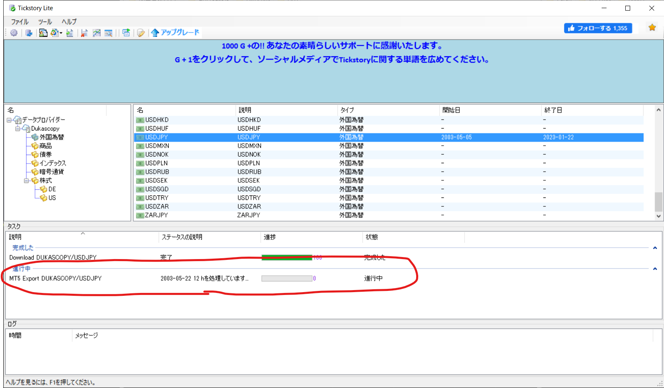This screenshot has width=664, height=388.
Task: Click the database pencil toolbar icon
Action: click(x=141, y=33)
